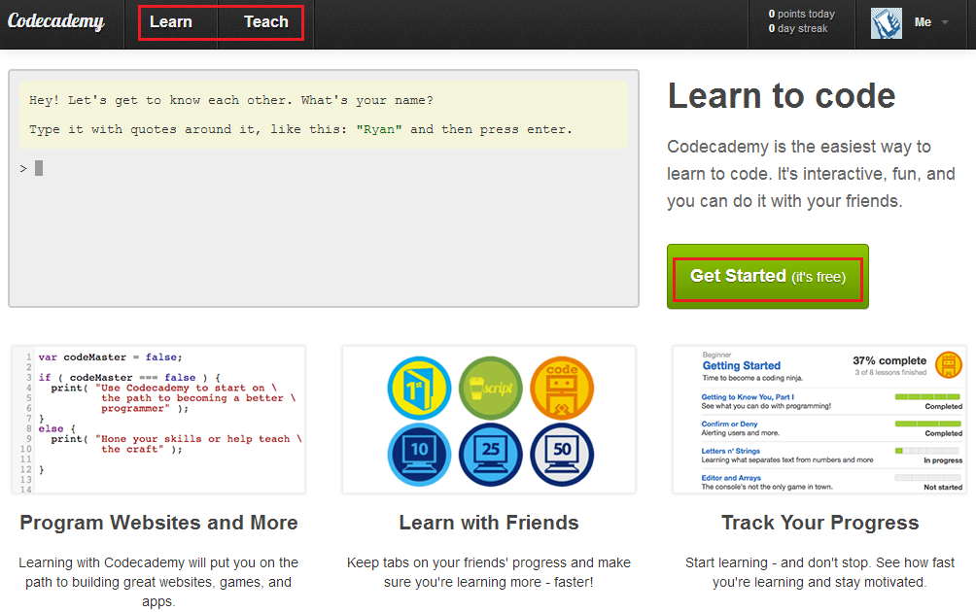Open Getting to Know You, Part I lesson
Image resolution: width=976 pixels, height=612 pixels.
click(x=748, y=396)
